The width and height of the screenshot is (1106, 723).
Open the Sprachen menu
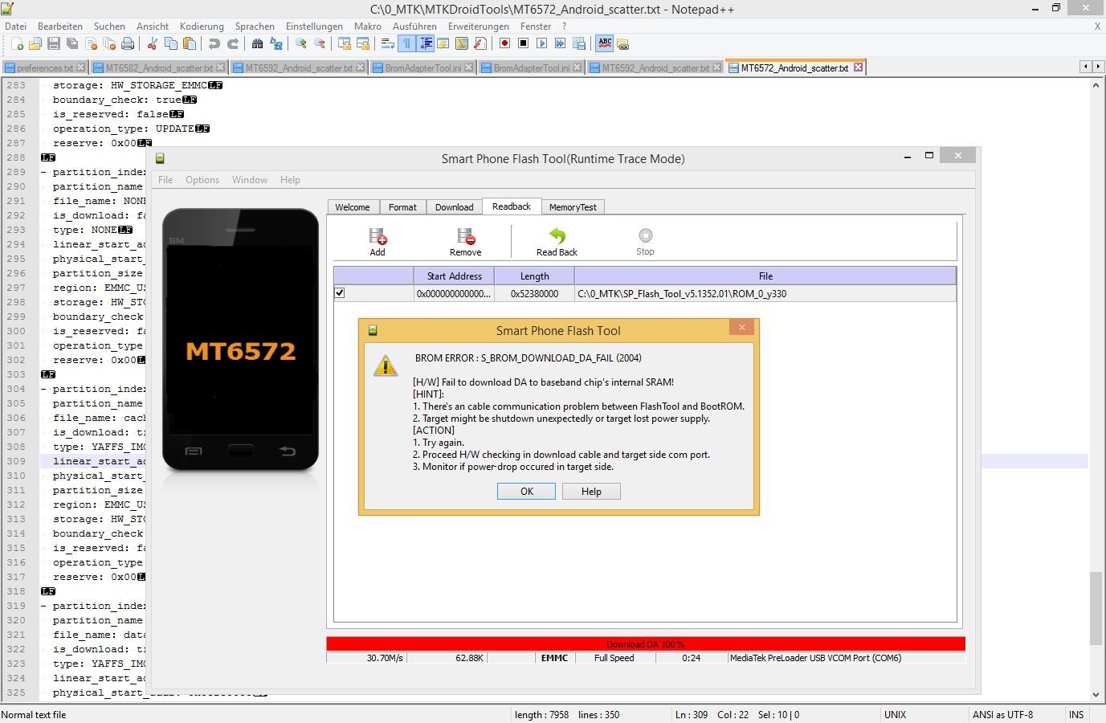[255, 27]
